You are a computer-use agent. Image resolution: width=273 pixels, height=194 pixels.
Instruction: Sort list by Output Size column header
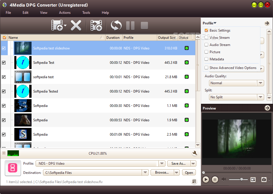coord(167,38)
